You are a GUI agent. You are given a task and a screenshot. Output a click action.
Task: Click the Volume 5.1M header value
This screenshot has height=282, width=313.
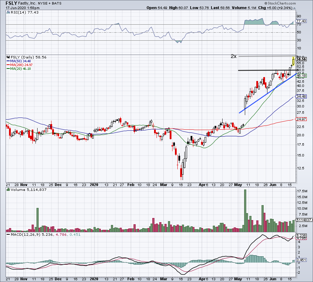[244, 8]
